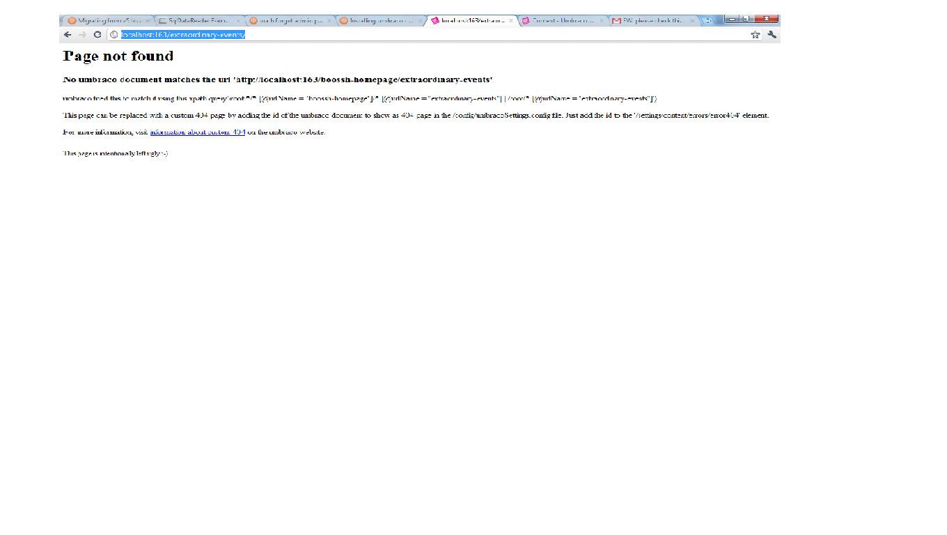Close the 'much forgot admin p...' tab
The width and height of the screenshot is (947, 535).
pos(329,21)
